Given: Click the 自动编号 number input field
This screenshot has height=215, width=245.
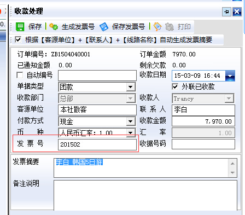Looking at the screenshot, I should [x=97, y=75].
